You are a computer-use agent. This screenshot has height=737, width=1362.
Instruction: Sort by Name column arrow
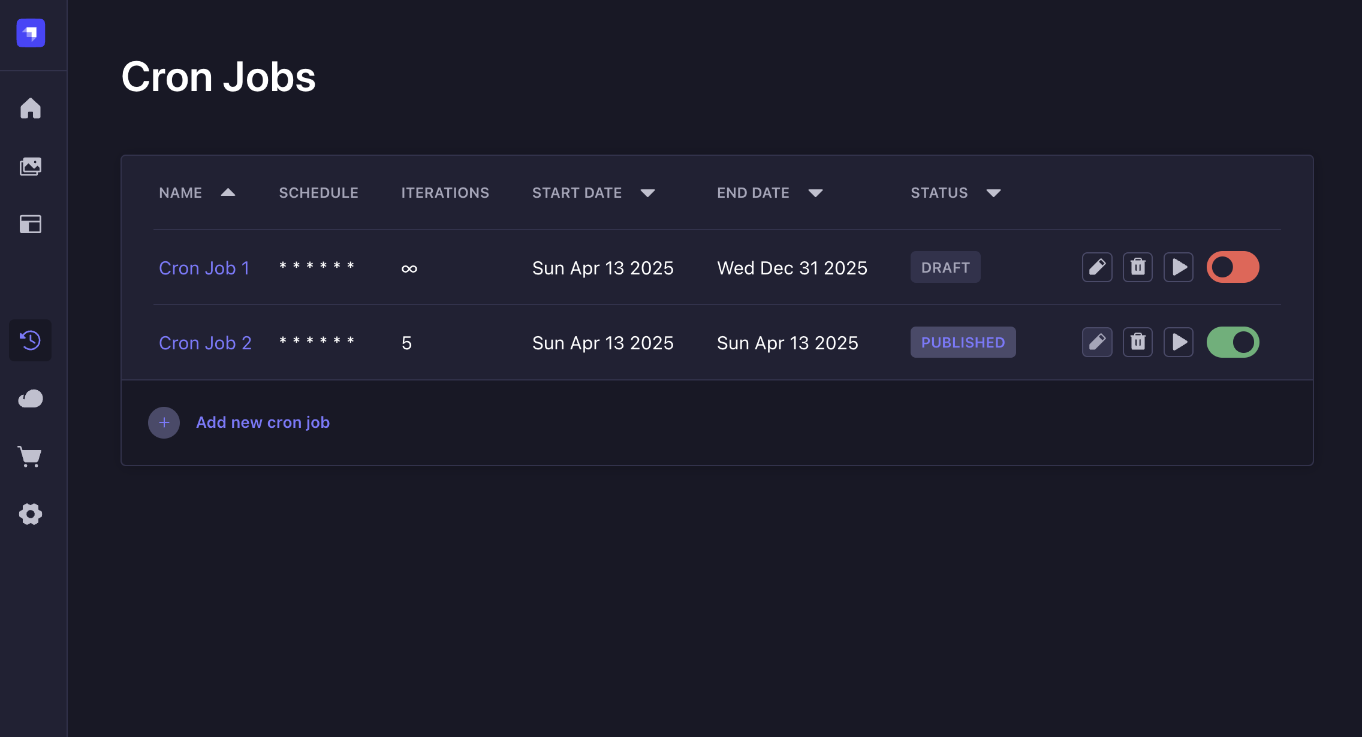pyautogui.click(x=228, y=193)
